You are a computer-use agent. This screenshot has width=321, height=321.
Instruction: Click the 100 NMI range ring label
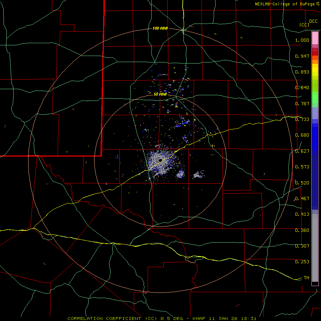point(160,28)
